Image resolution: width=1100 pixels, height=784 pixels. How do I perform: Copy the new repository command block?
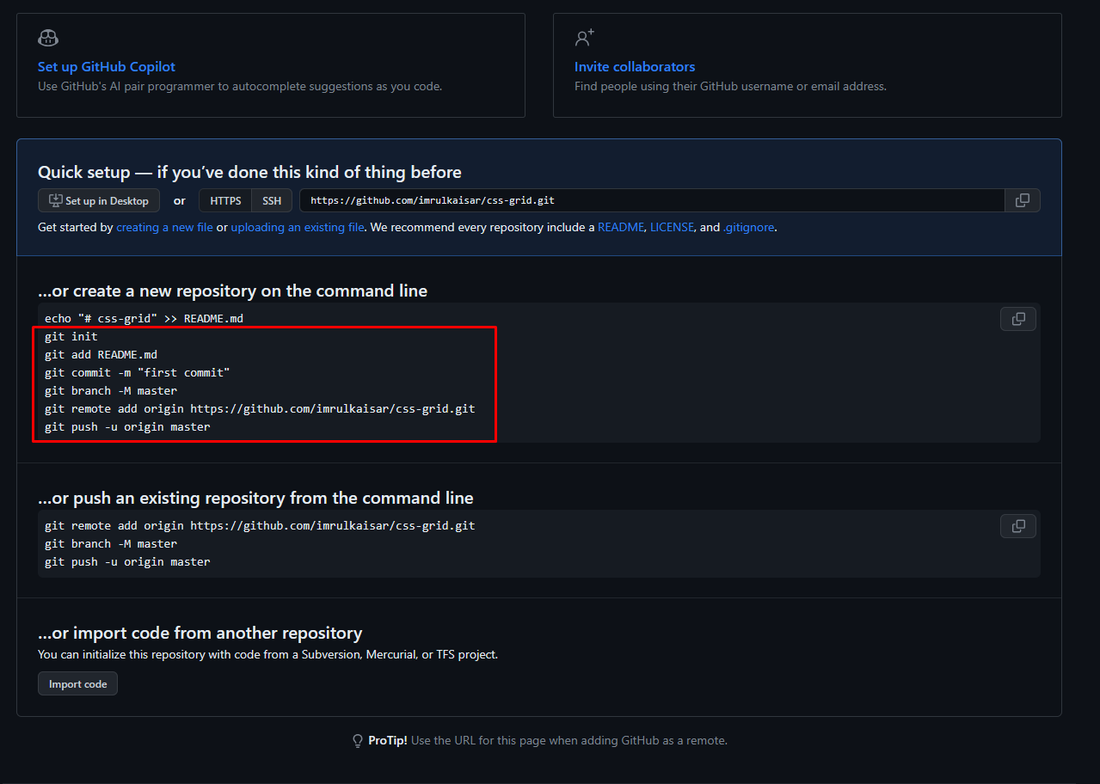[x=1018, y=319]
